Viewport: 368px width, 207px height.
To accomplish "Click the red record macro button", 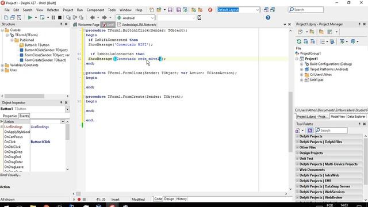I will click(79, 200).
